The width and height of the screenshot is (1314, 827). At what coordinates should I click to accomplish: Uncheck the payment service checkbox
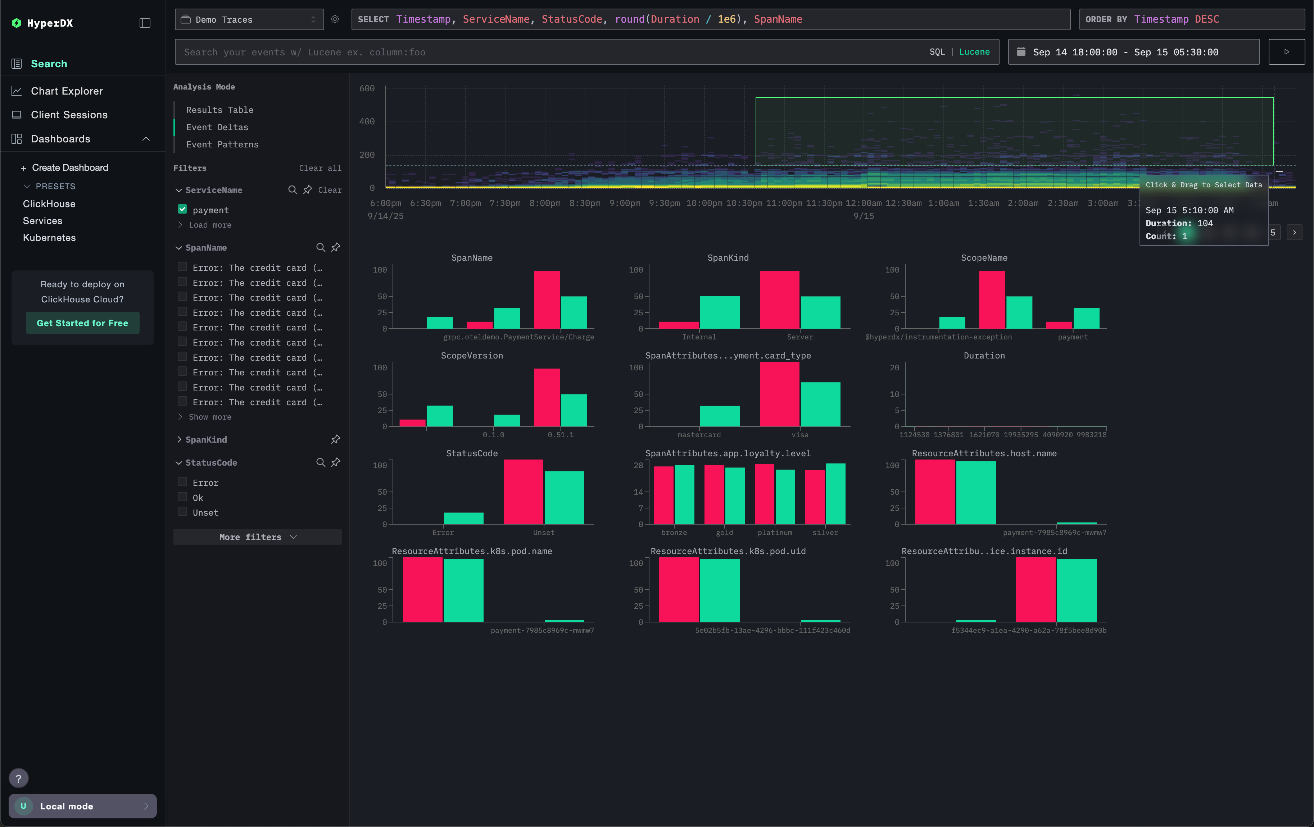coord(182,209)
